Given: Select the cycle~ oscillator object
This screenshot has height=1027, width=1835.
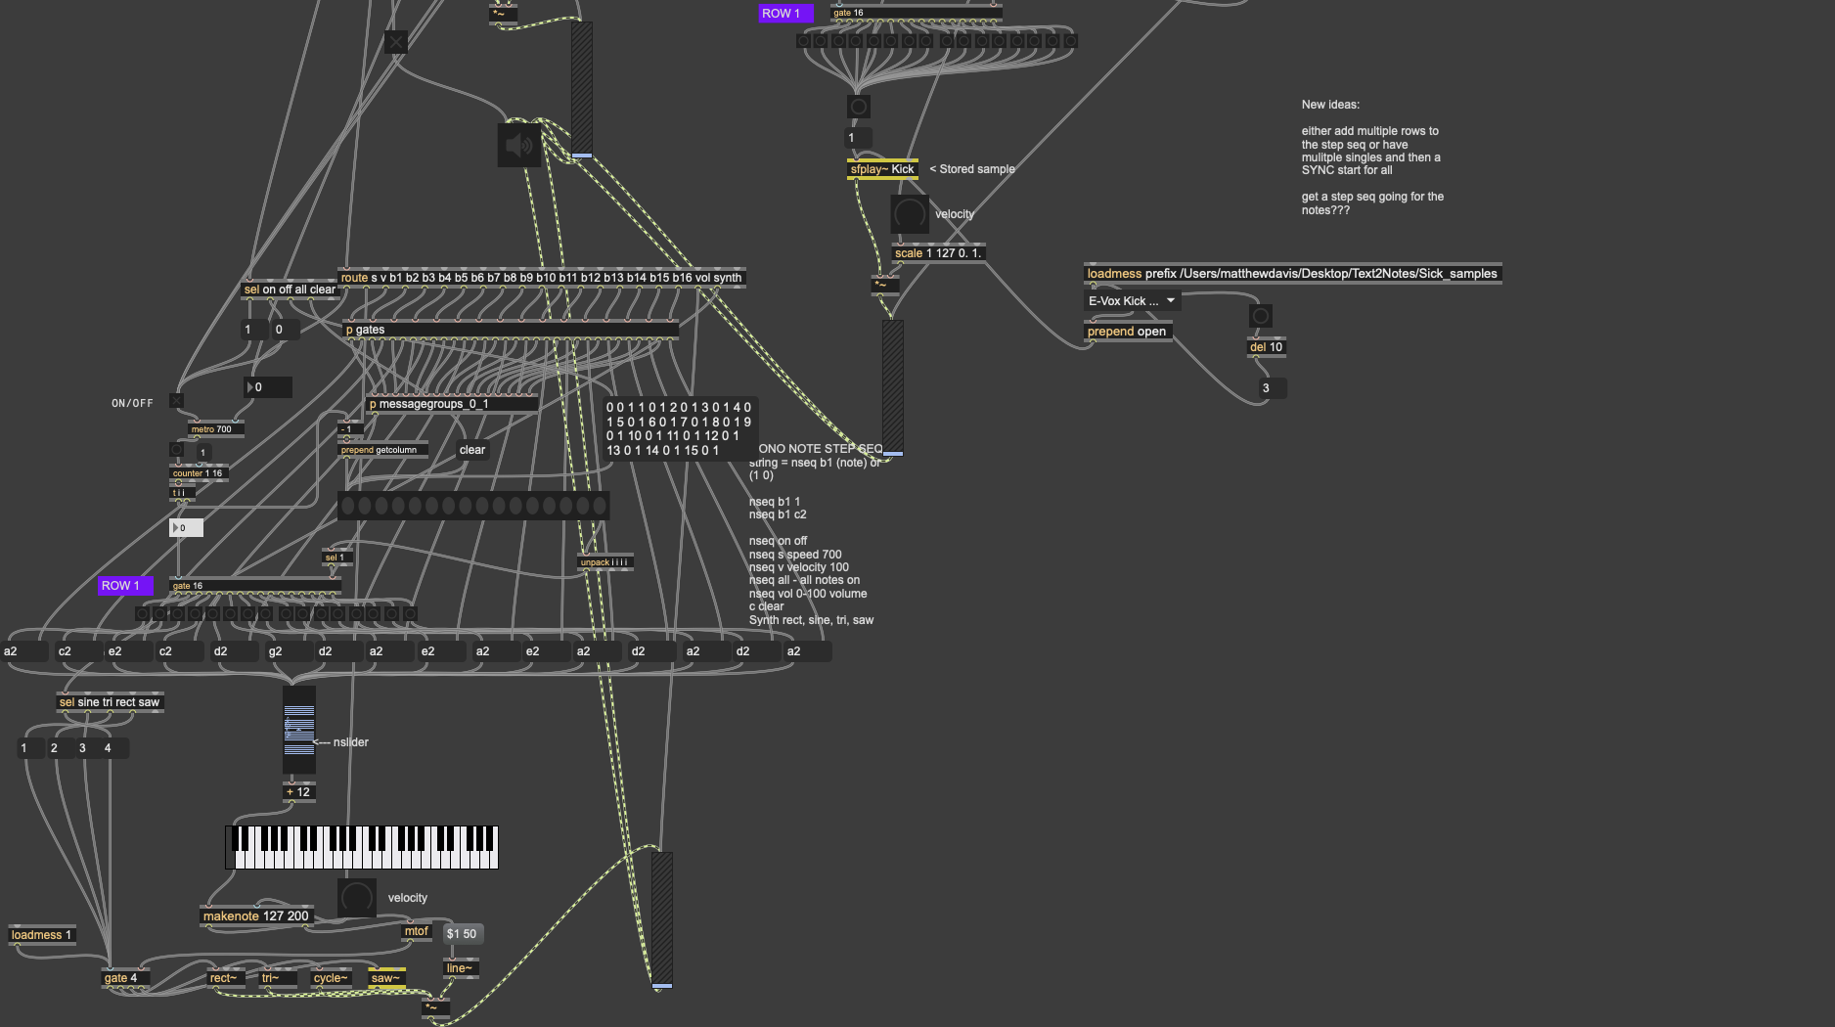Looking at the screenshot, I should pos(331,978).
